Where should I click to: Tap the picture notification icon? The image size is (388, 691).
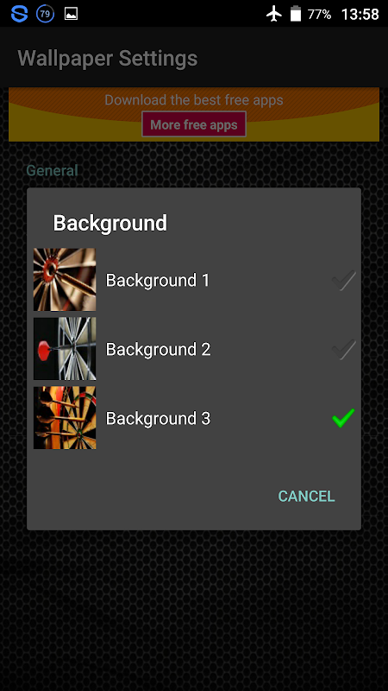(71, 14)
